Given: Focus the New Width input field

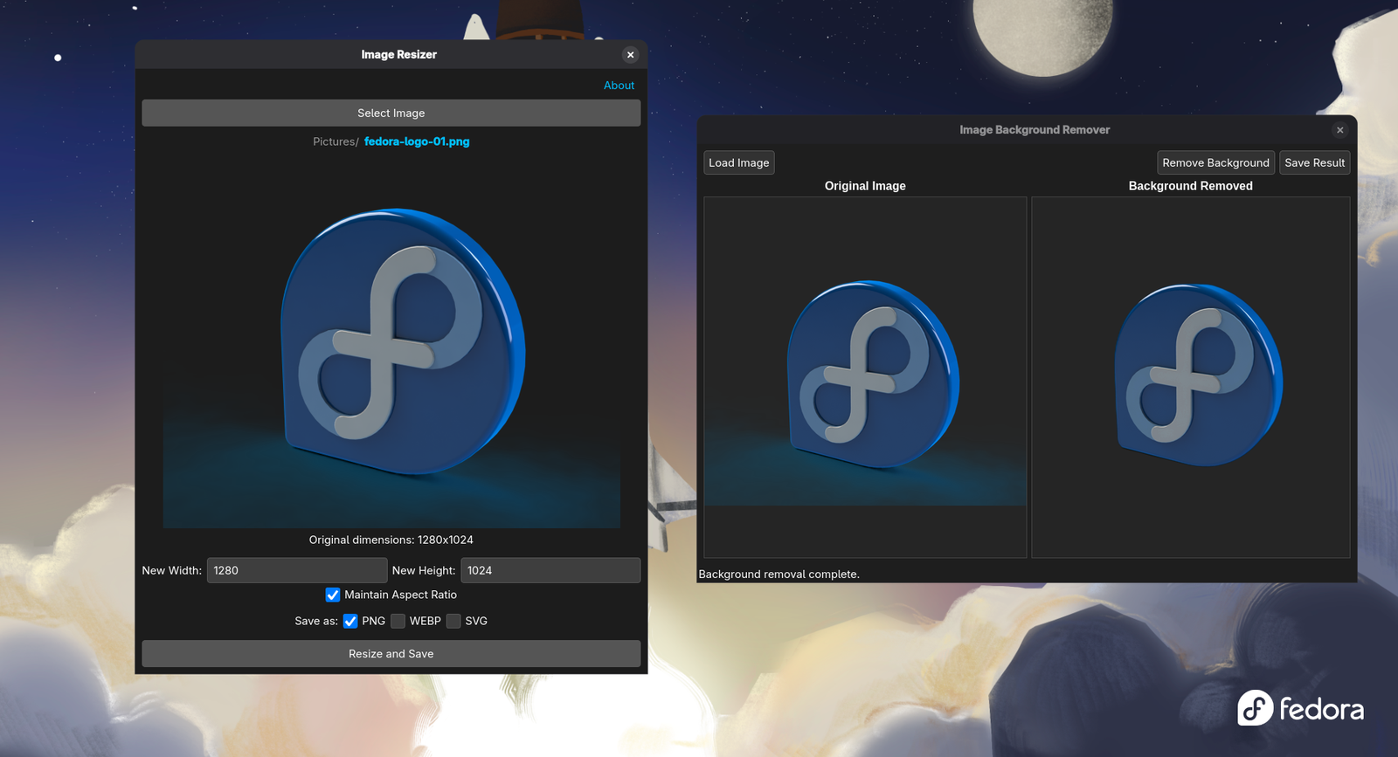Looking at the screenshot, I should 297,570.
